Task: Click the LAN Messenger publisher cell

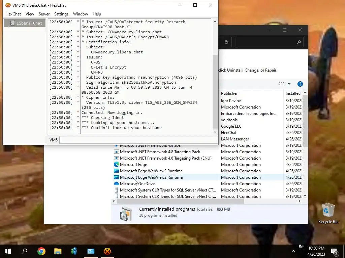Action: point(235,139)
